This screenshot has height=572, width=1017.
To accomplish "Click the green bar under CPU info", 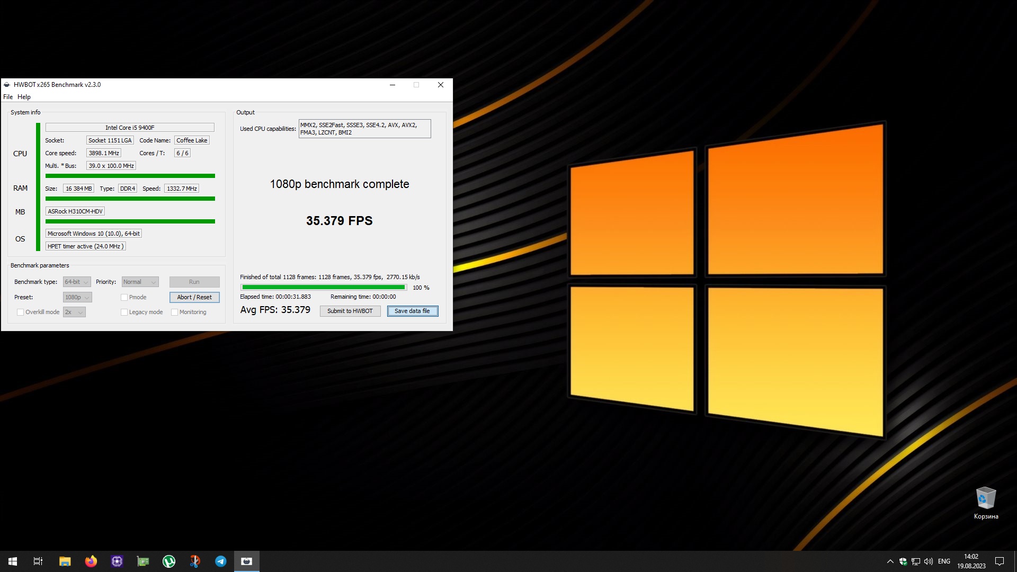I will point(130,176).
